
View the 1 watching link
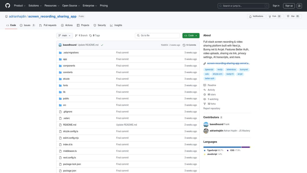click(x=213, y=99)
